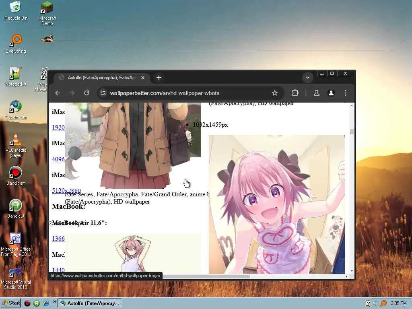Open the Supermium browser shortcut
412x309 pixels.
point(16,110)
